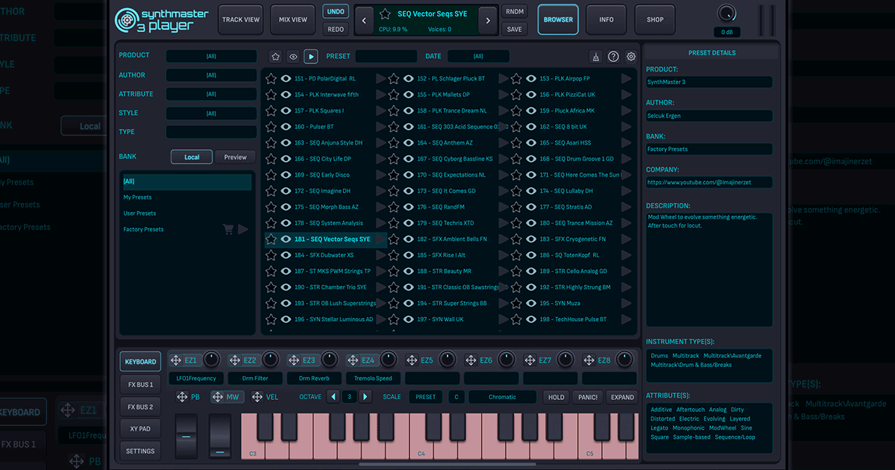Star preset 160 - Pulser BT

tap(271, 127)
